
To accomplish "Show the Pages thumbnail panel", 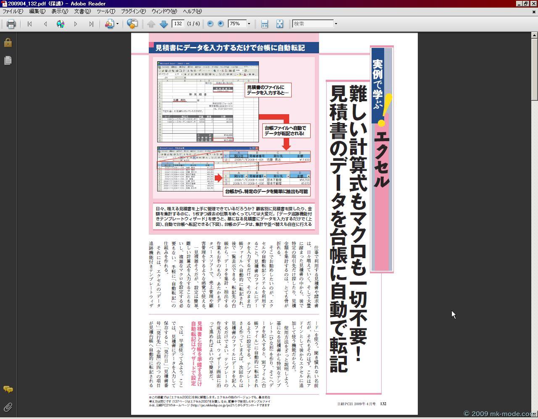I will [x=8, y=60].
